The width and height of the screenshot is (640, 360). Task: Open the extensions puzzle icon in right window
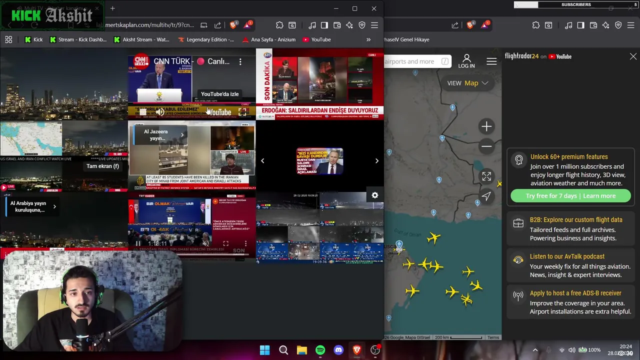coord(536,25)
